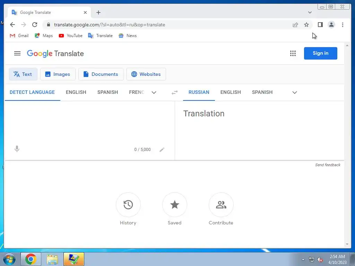Switch to Documents translation mode
The height and width of the screenshot is (266, 355).
click(101, 74)
